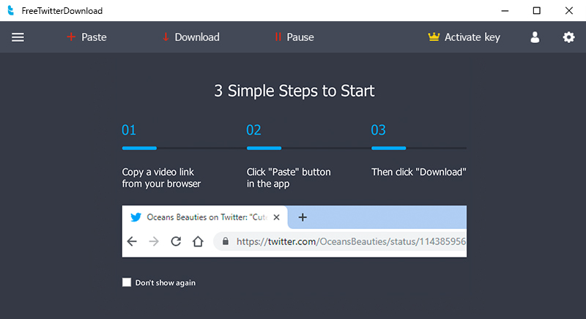
Task: Maximize the FreeTwitterDownload window
Action: click(x=537, y=10)
